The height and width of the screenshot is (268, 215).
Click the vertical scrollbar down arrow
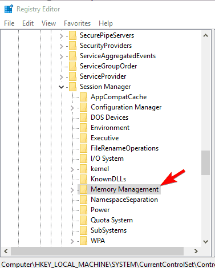205,241
